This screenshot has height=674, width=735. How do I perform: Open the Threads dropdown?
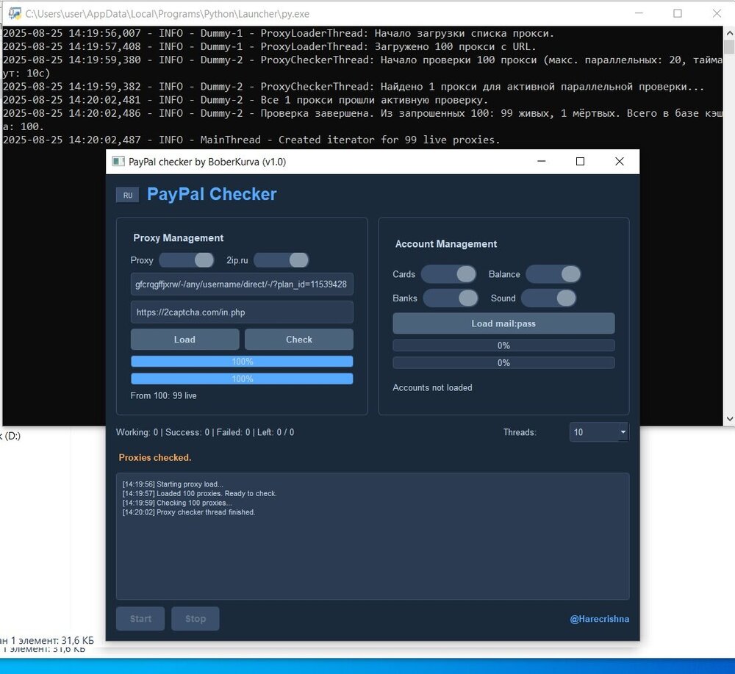[x=599, y=432]
